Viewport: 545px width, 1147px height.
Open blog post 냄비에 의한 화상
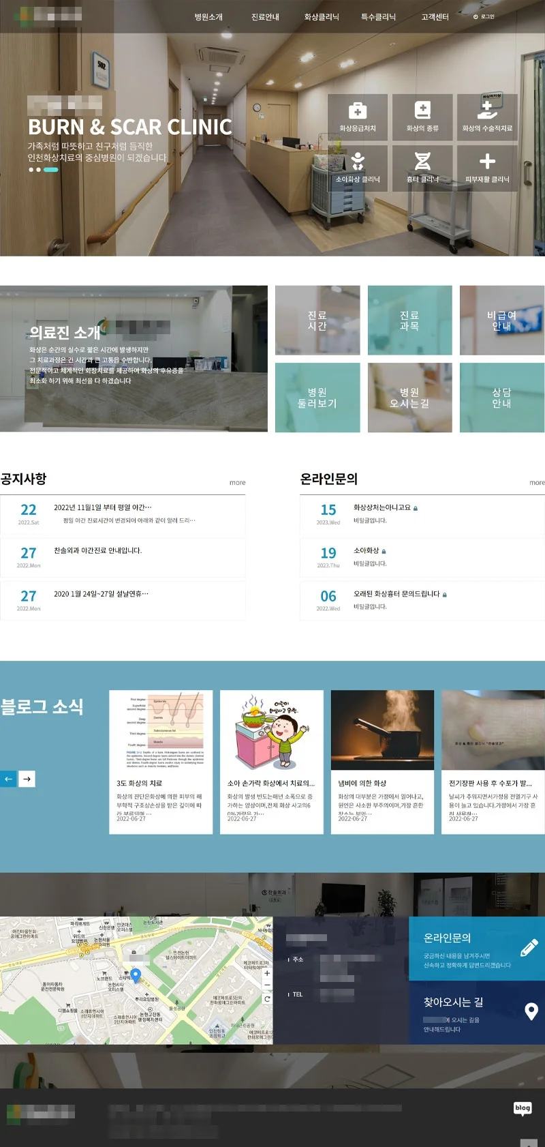pos(382,762)
